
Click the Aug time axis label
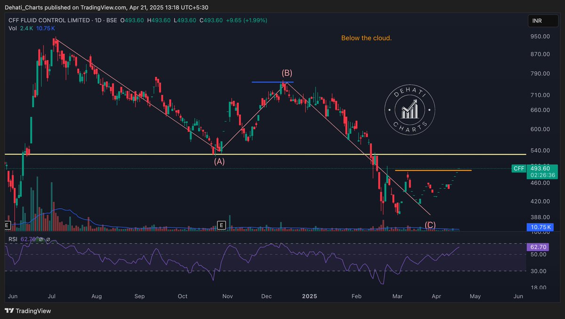coord(97,296)
